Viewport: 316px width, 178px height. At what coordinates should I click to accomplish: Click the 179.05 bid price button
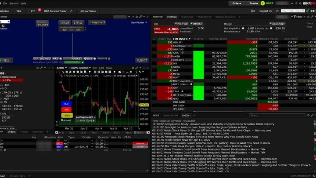[65, 22]
